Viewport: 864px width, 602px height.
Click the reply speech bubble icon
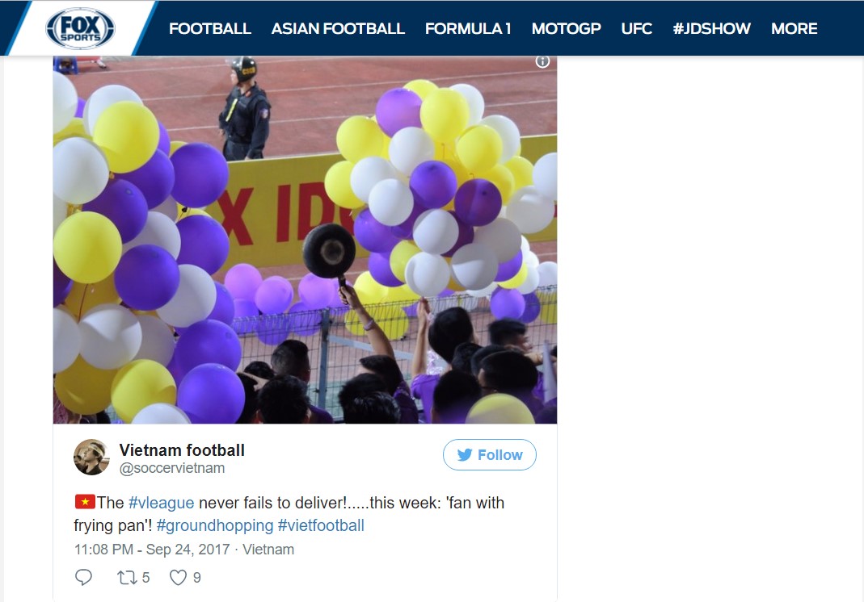pyautogui.click(x=83, y=577)
